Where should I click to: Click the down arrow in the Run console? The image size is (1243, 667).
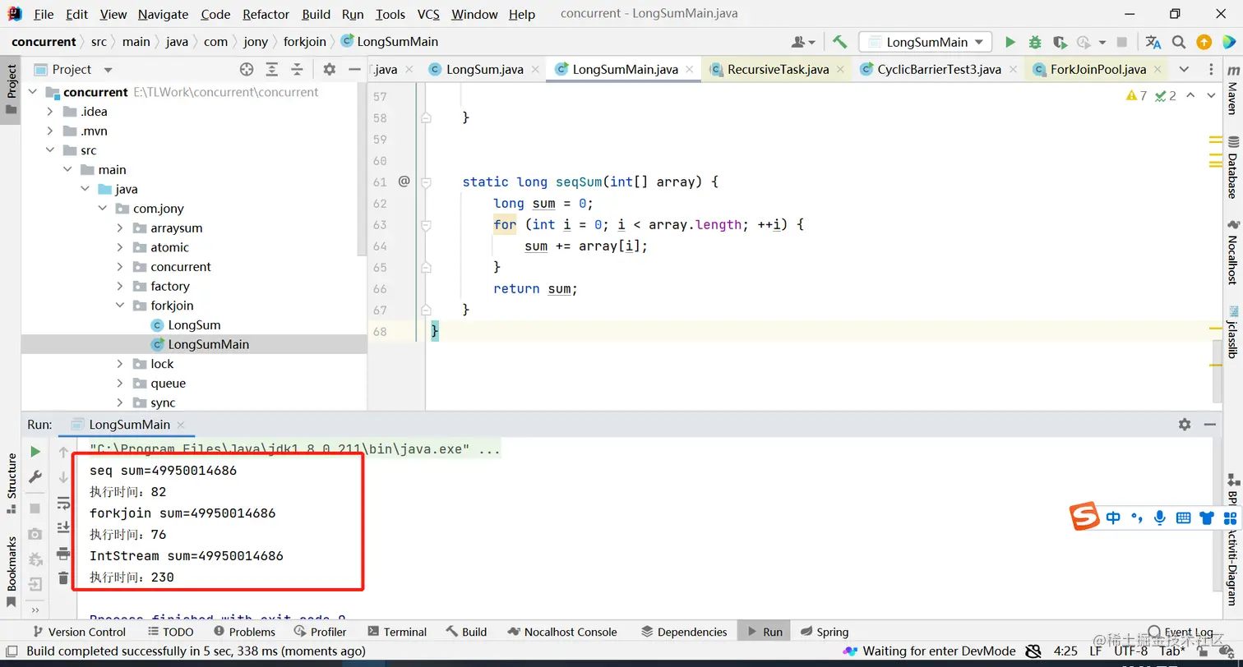[x=63, y=477]
